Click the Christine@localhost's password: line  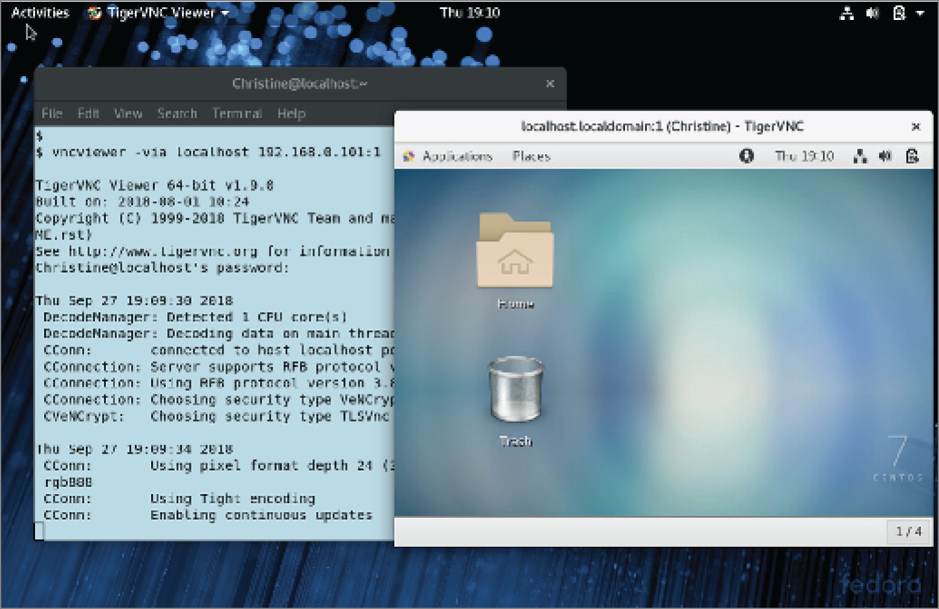pos(162,268)
